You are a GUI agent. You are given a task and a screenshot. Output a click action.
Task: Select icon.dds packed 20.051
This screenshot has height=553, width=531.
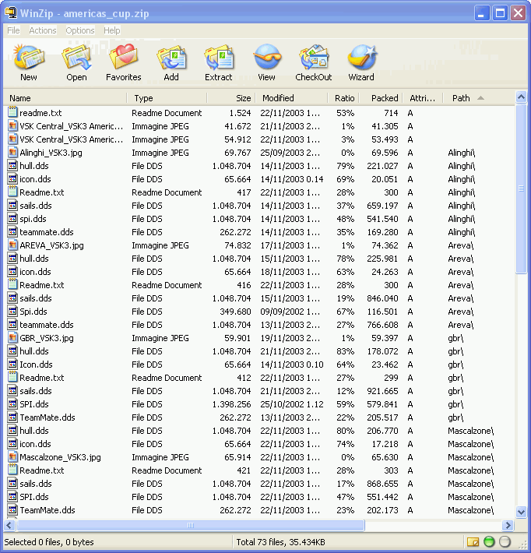(x=35, y=179)
